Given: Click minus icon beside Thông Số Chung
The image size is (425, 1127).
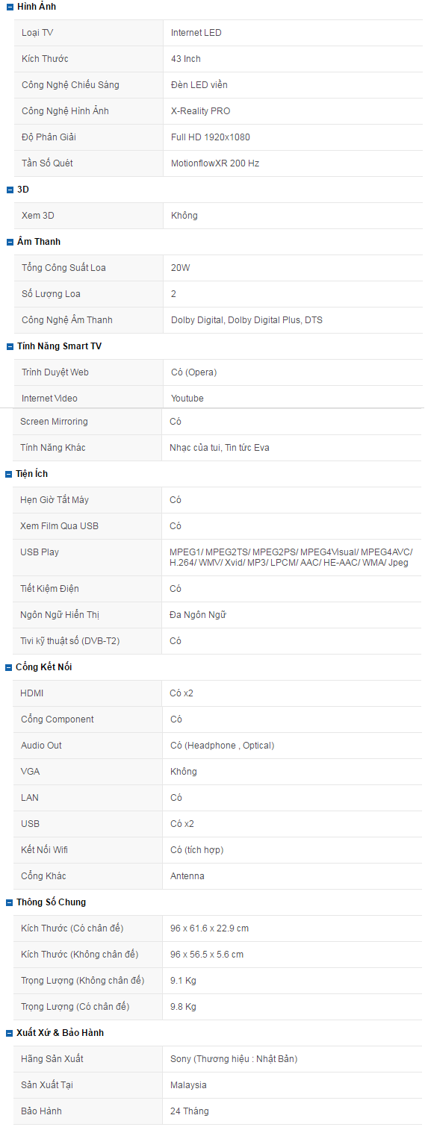Looking at the screenshot, I should (10, 902).
